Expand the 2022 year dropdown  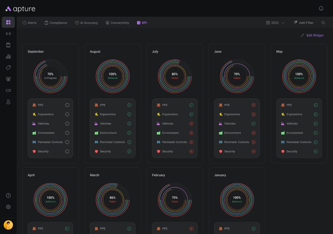(x=275, y=23)
